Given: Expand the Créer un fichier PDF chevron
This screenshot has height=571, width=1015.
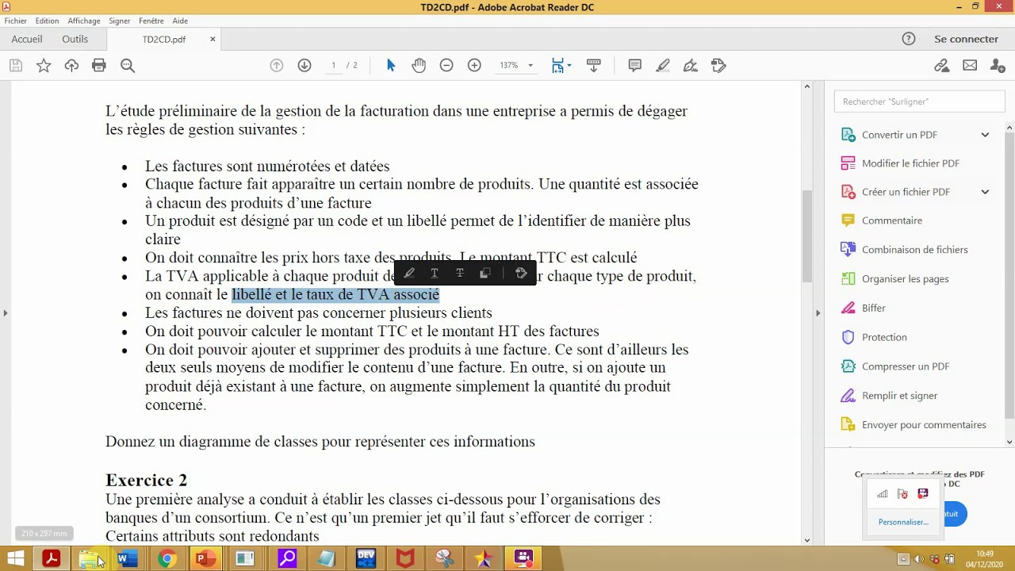Looking at the screenshot, I should point(985,192).
